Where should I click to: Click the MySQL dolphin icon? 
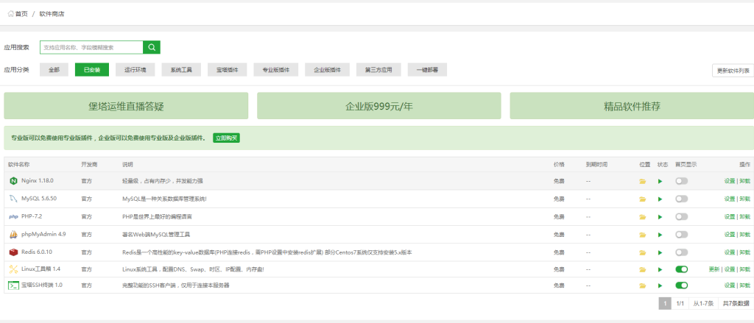coord(13,199)
